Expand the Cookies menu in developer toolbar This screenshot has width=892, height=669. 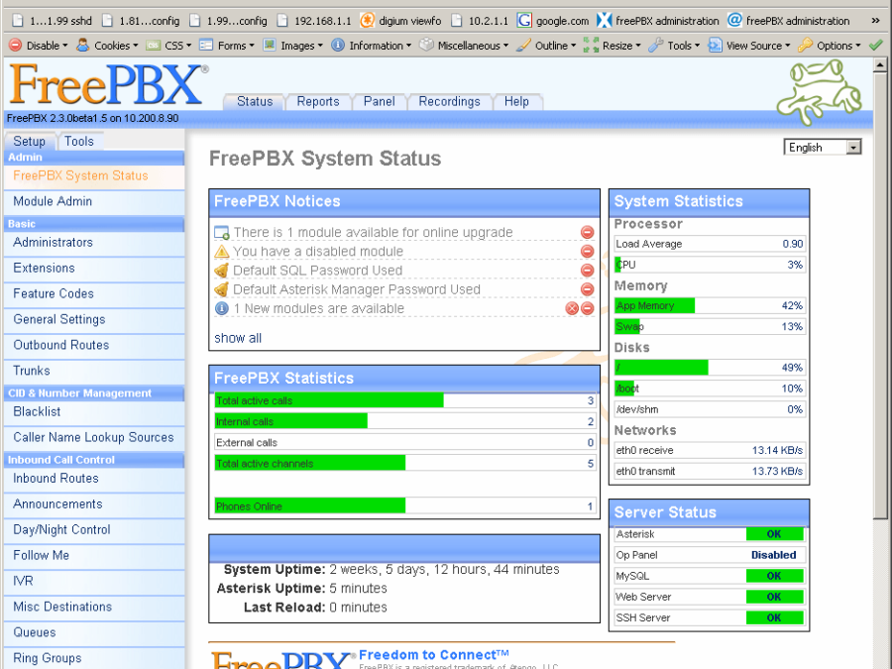point(107,46)
